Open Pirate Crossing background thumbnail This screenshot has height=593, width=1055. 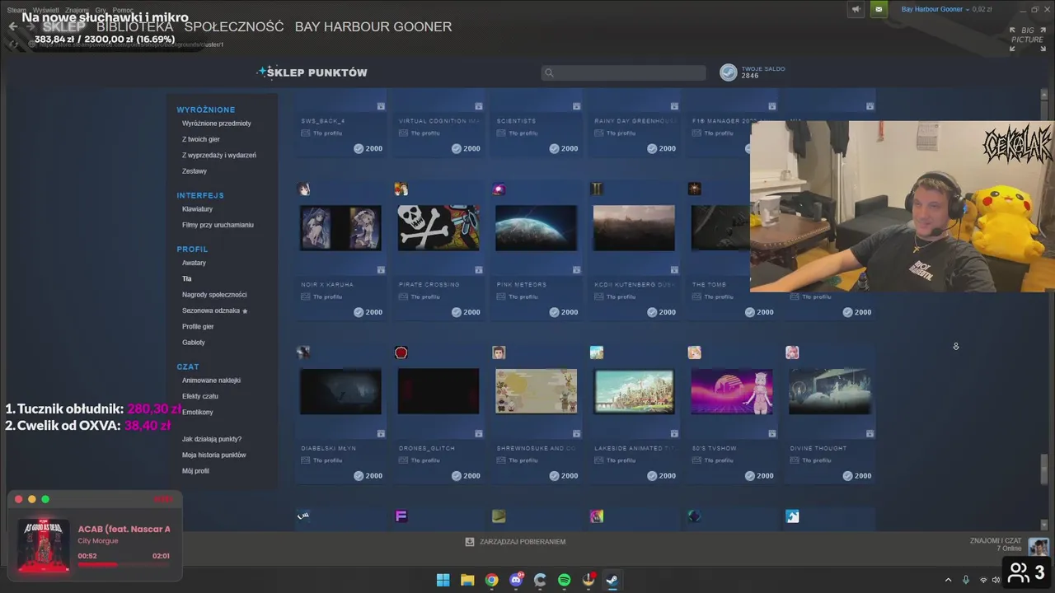pyautogui.click(x=438, y=228)
